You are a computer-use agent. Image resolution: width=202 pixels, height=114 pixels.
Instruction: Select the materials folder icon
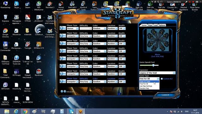coord(28,32)
